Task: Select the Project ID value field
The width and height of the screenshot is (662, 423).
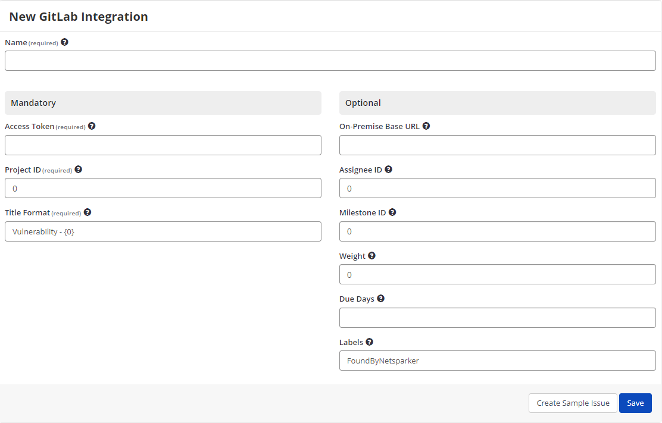Action: click(x=163, y=188)
